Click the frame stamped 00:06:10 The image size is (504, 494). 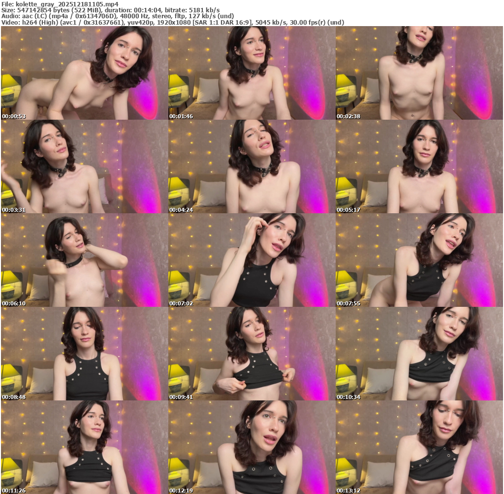coord(84,260)
